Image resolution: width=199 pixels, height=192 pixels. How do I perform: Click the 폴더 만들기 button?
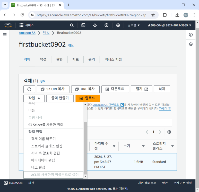(60, 98)
